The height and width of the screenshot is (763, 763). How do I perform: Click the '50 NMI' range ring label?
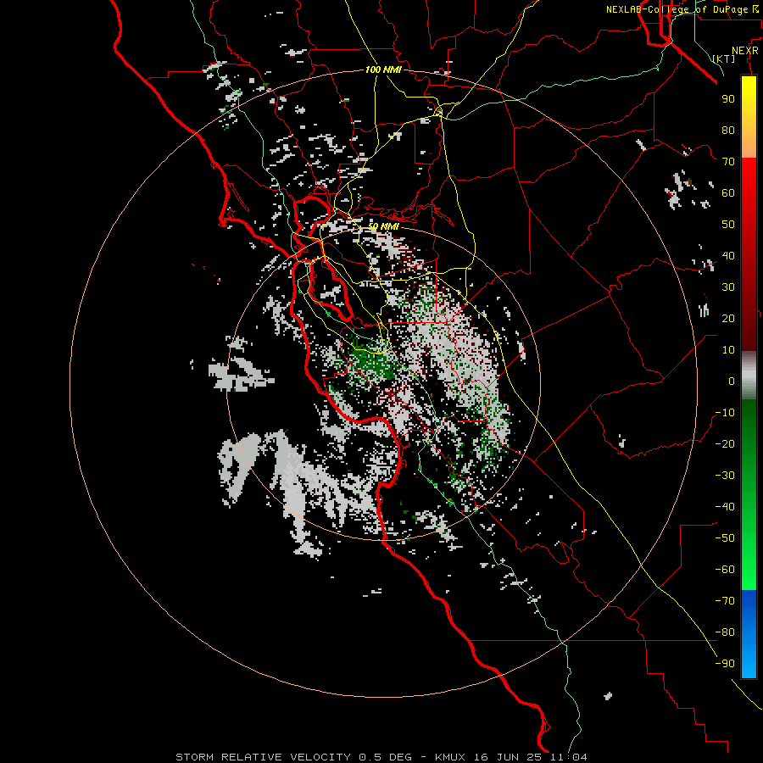coord(383,226)
